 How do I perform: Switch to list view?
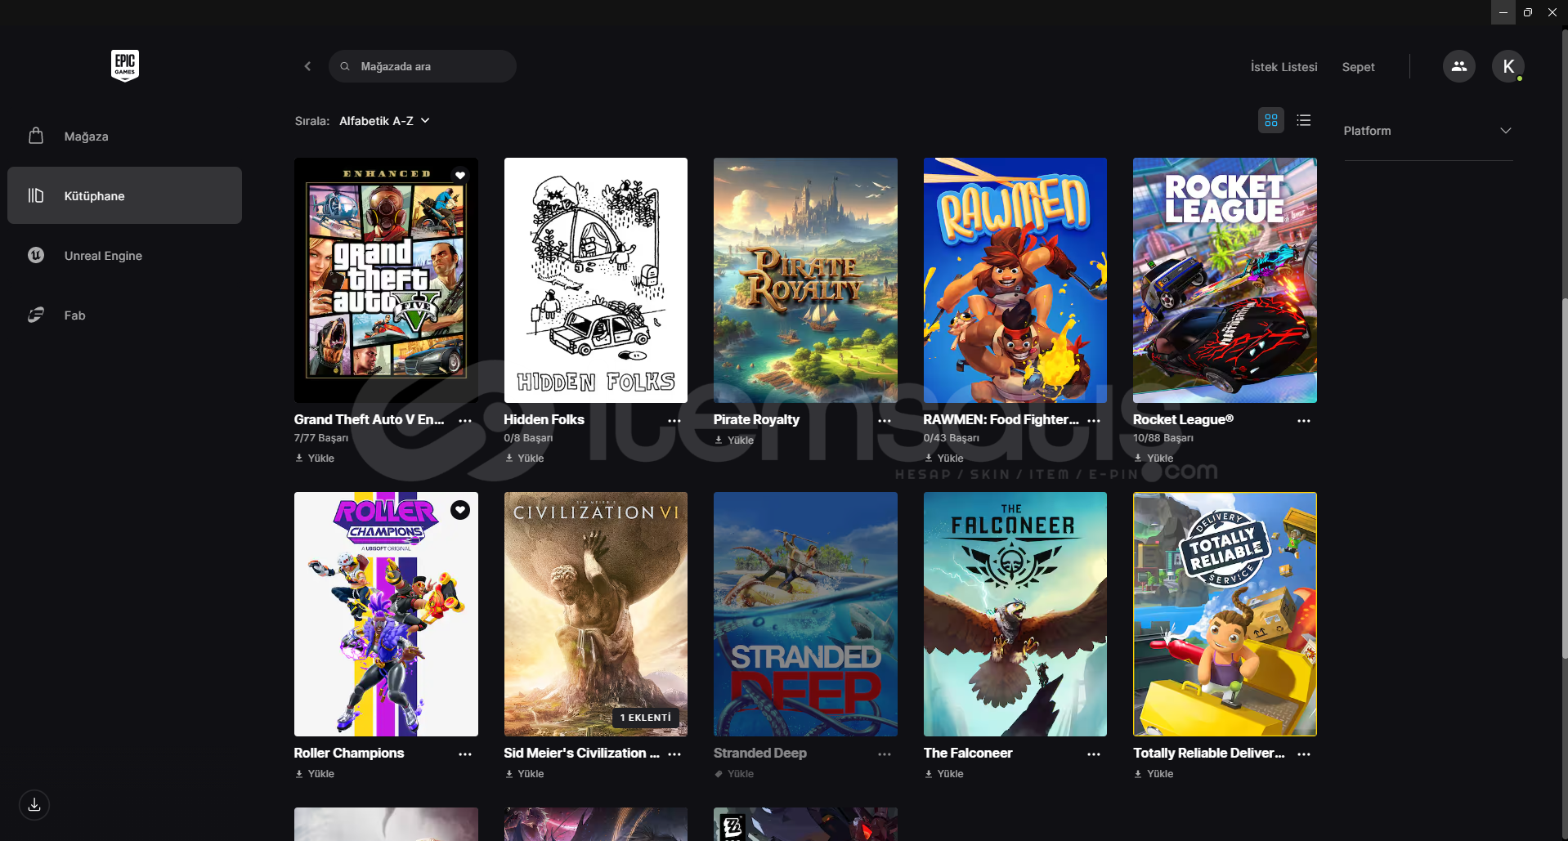[1304, 120]
